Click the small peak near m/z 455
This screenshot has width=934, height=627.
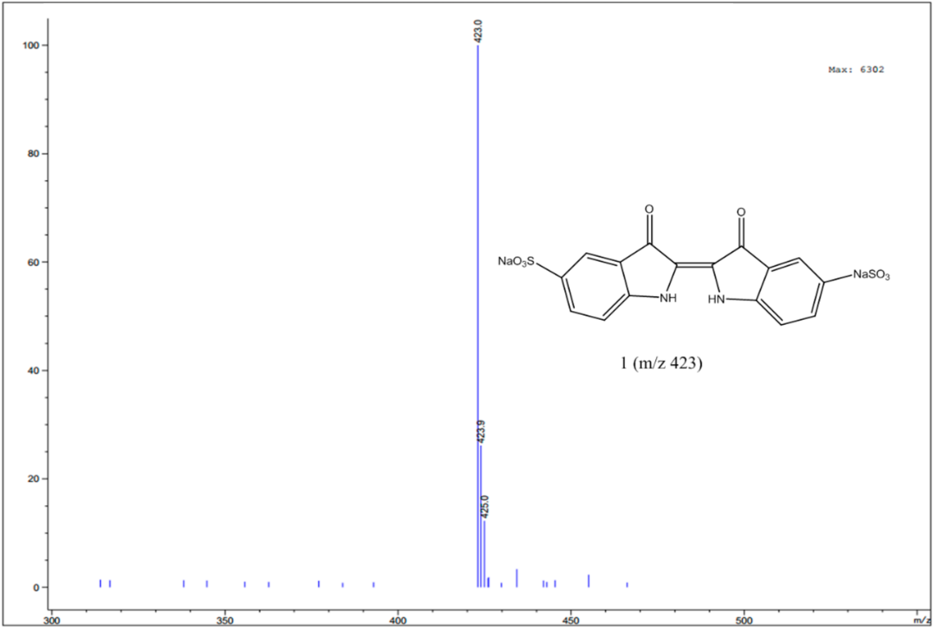(589, 581)
